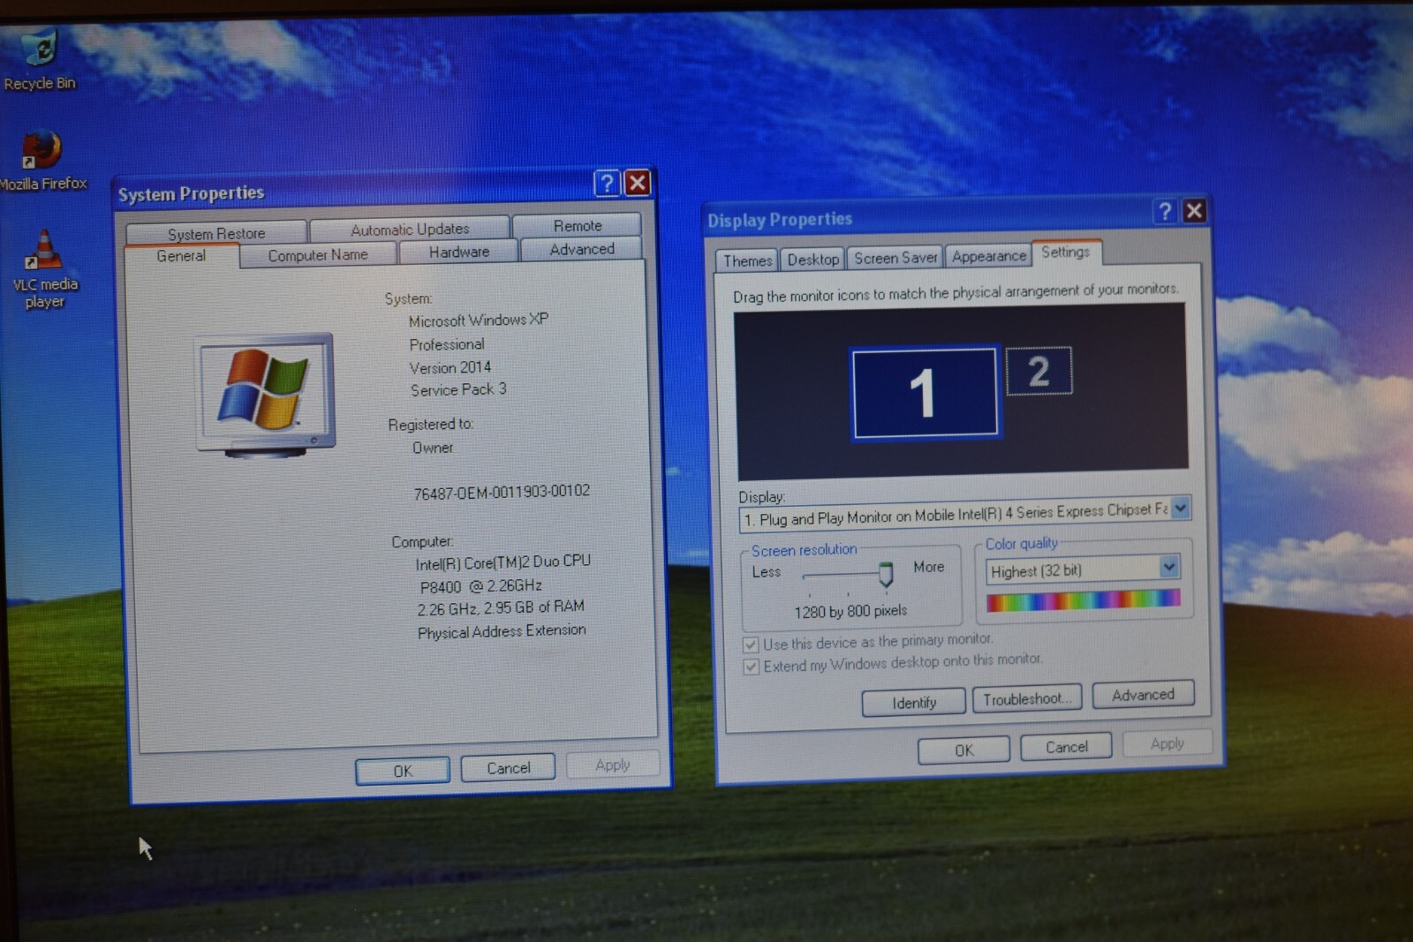The height and width of the screenshot is (942, 1413).
Task: Cancel the Display Properties dialog
Action: 1066,747
